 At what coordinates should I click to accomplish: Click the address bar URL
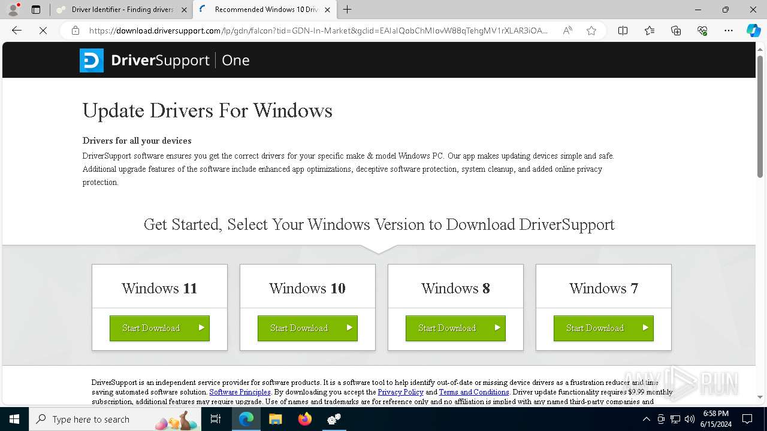318,31
